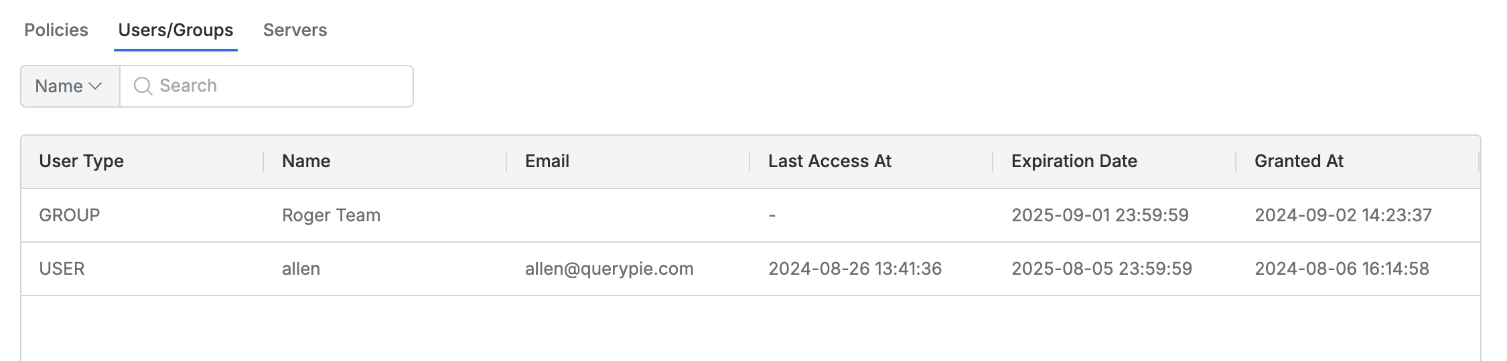Open the Servers tab

click(x=295, y=30)
